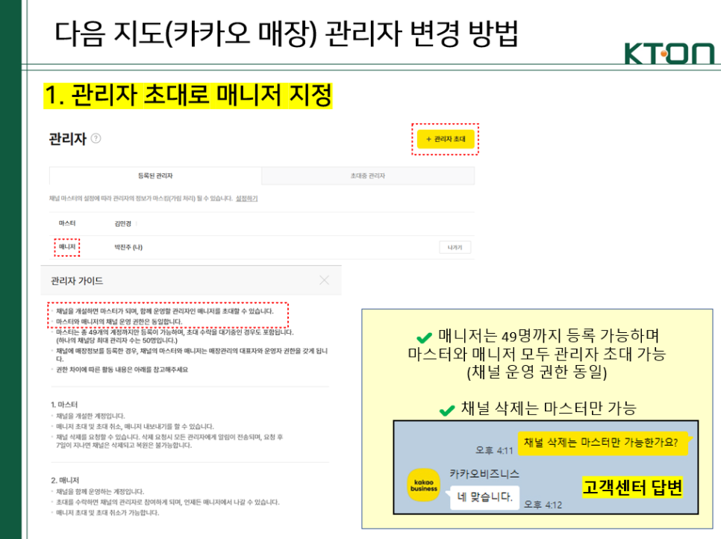Click the yellow chat bubble question
Viewport: 721px width, 539px height.
(601, 442)
